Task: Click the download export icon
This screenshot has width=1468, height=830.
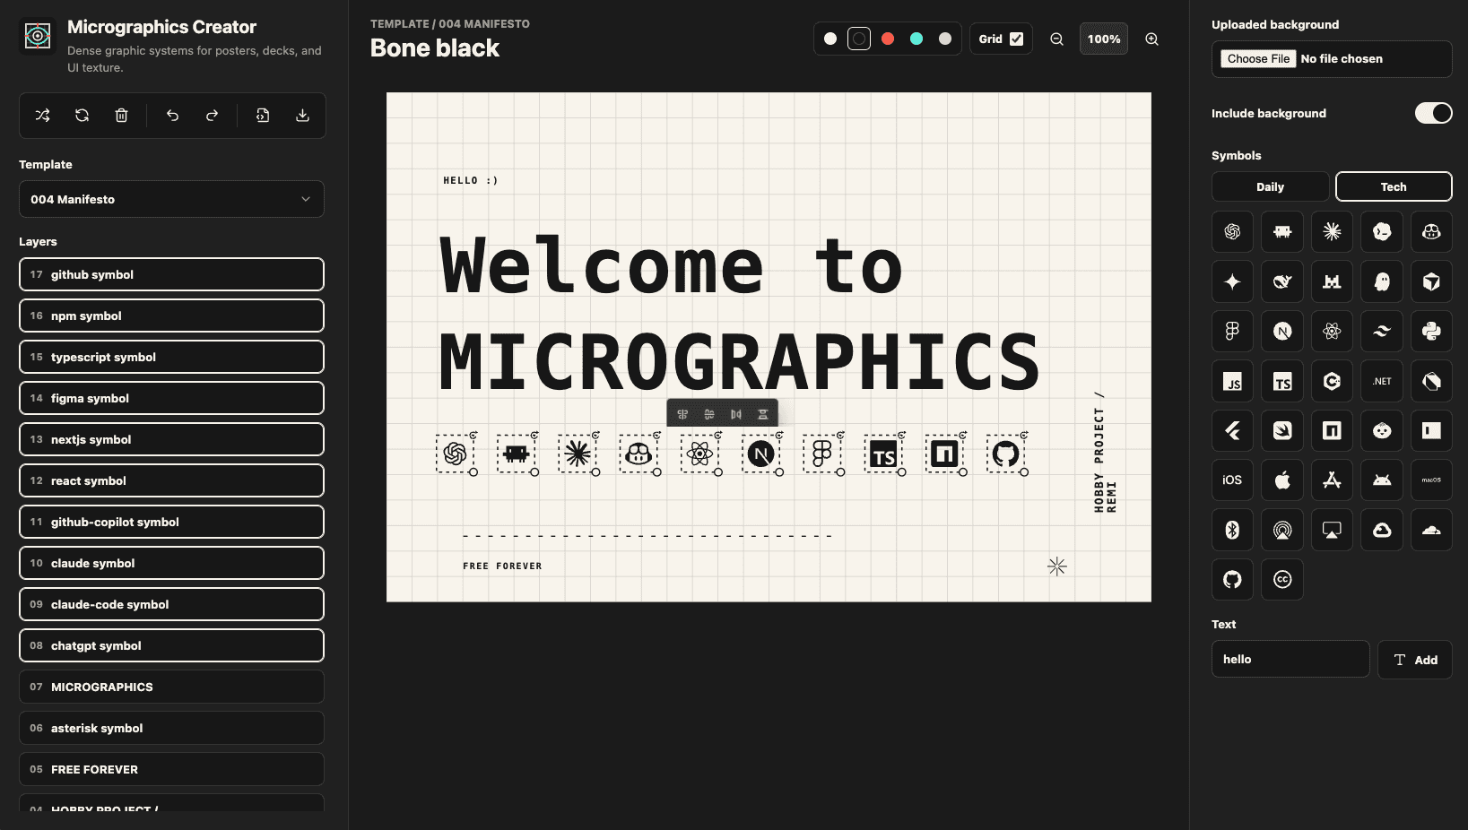Action: click(x=303, y=116)
